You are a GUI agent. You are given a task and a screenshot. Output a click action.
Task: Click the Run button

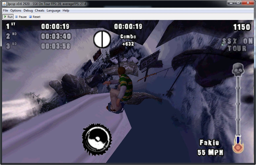point(8,17)
